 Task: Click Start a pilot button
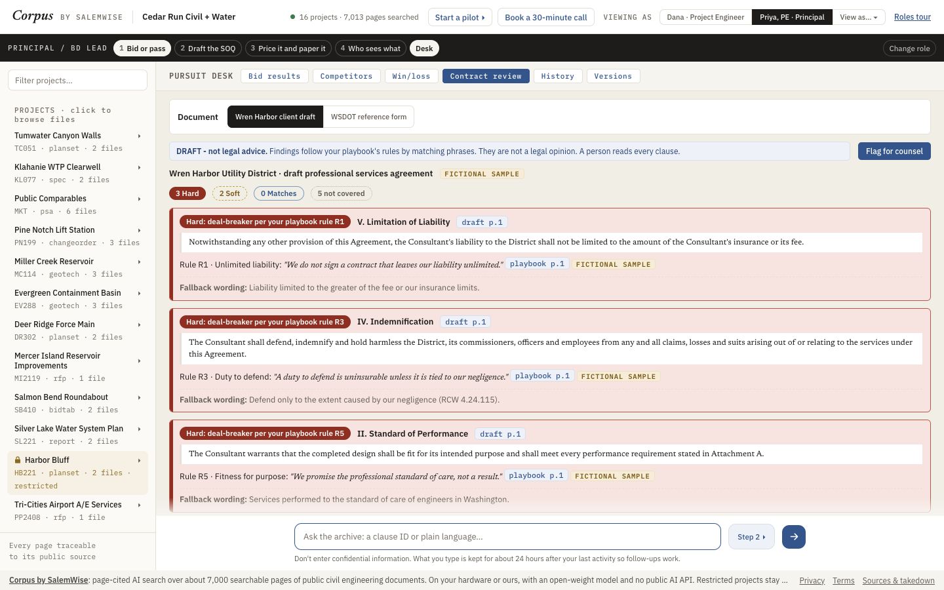pyautogui.click(x=460, y=17)
